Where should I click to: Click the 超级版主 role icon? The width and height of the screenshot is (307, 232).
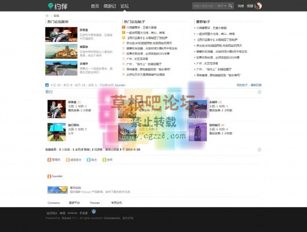68,160
